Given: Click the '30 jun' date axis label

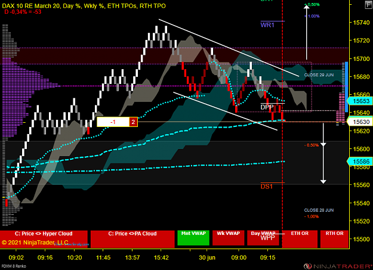Looking at the screenshot, I should point(207,257).
